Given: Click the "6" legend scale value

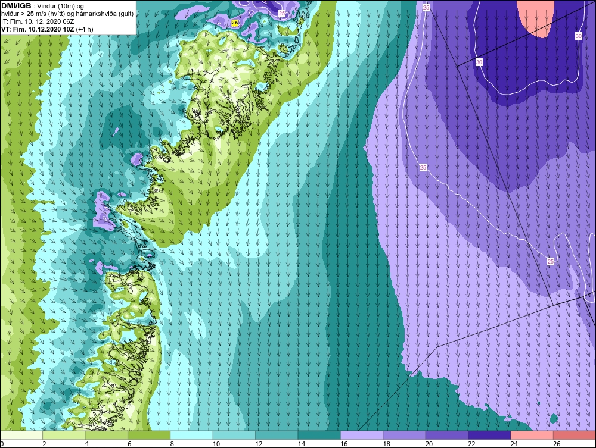Looking at the screenshot, I should coord(129,444).
